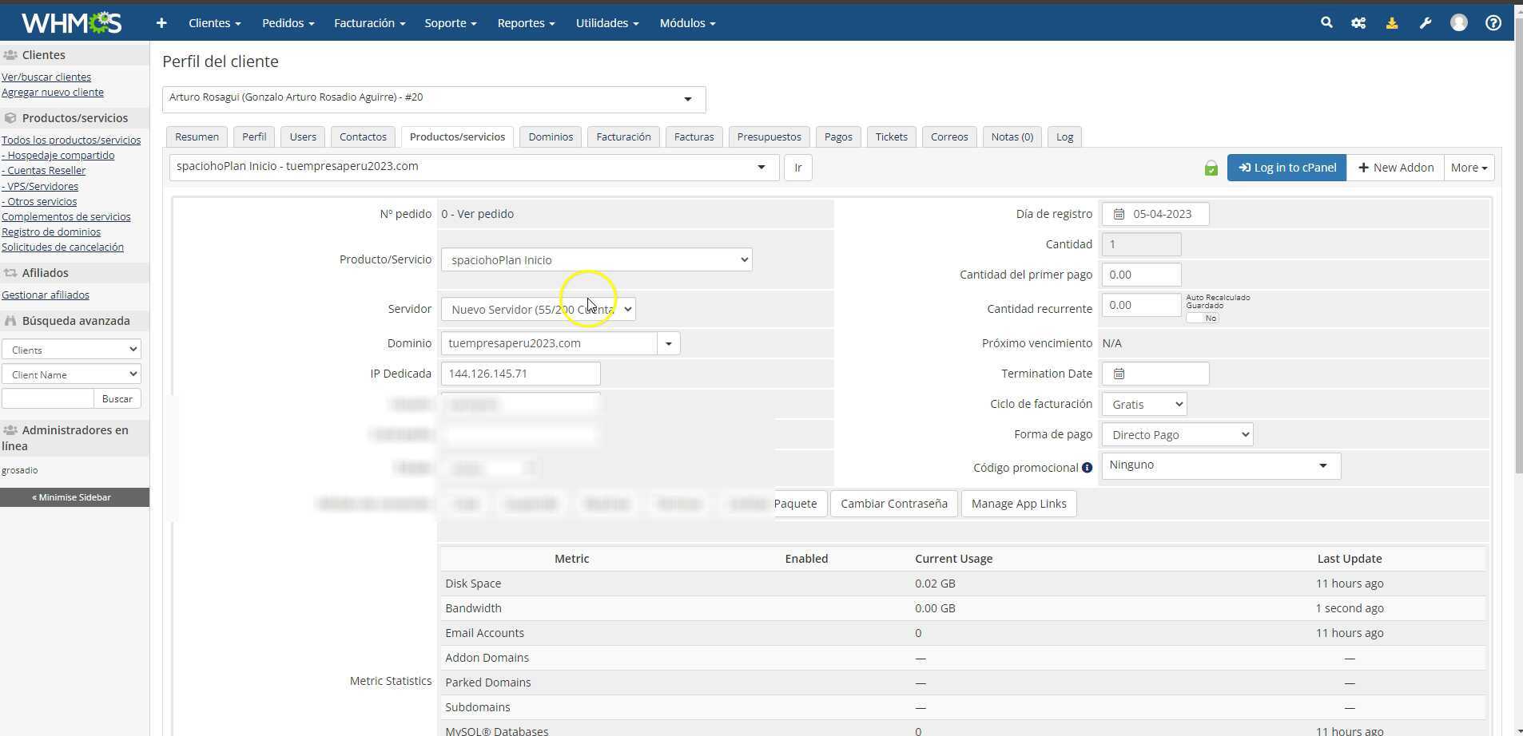
Task: Click the automation gears icon in top bar
Action: pyautogui.click(x=1358, y=23)
